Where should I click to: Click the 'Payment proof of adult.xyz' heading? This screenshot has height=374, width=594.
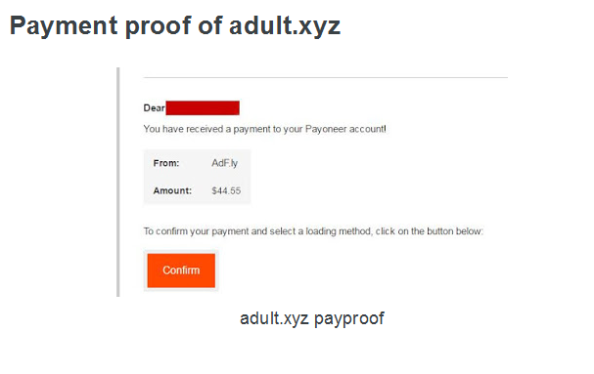coord(175,26)
